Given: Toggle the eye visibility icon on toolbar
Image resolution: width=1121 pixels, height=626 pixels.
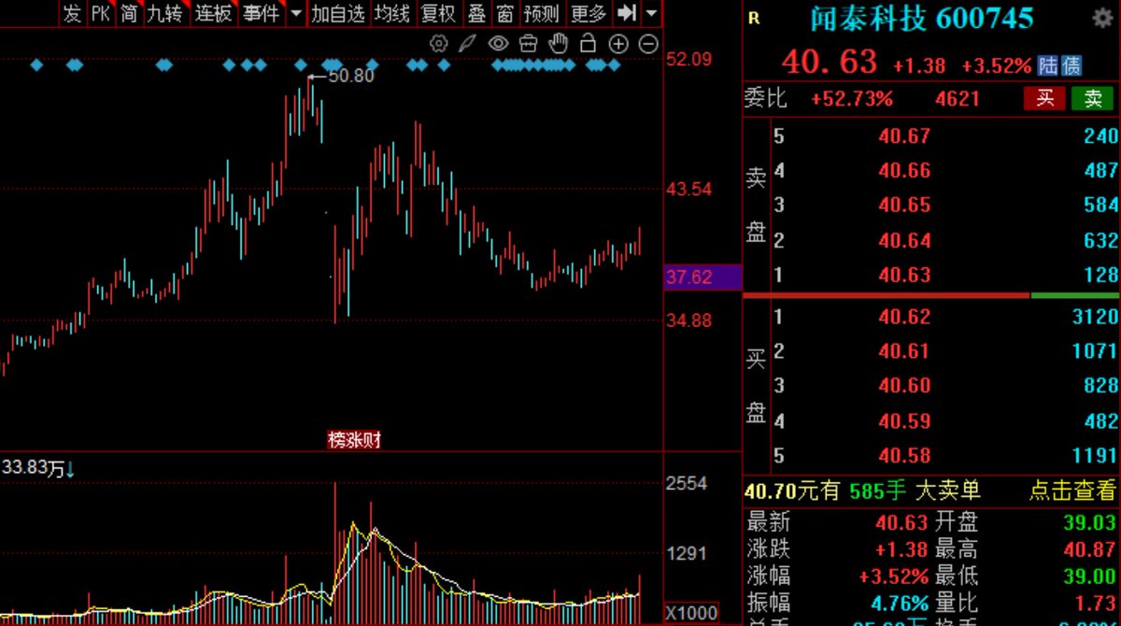Looking at the screenshot, I should click(x=498, y=43).
